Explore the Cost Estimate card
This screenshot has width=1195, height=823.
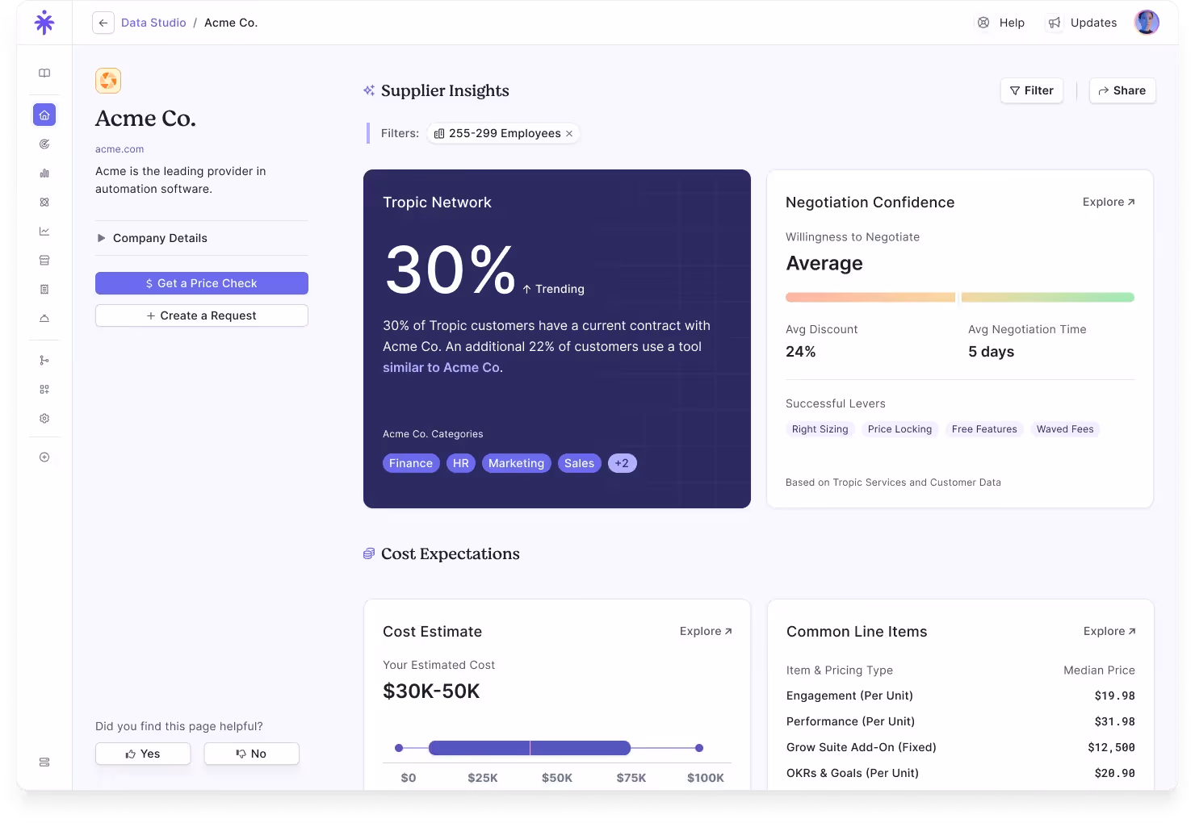click(x=706, y=631)
